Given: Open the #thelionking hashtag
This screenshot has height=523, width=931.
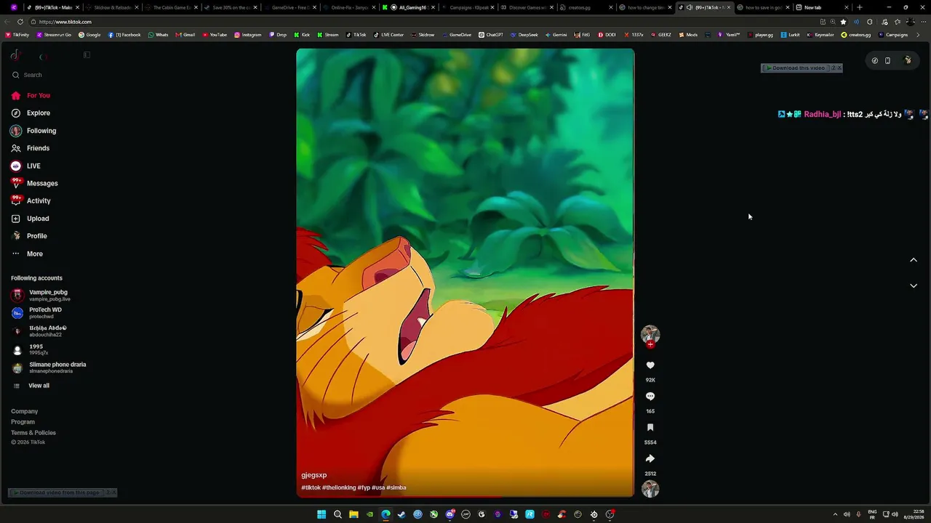Looking at the screenshot, I should [x=338, y=487].
